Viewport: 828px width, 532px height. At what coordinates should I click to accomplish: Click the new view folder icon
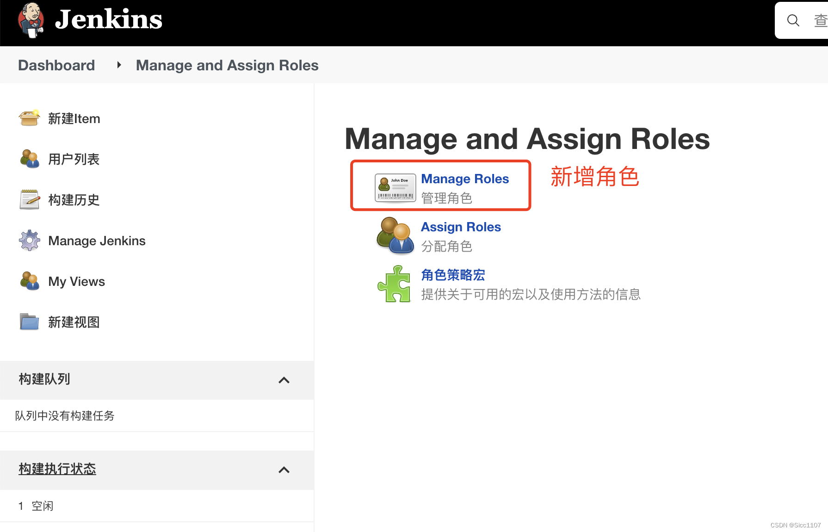[x=30, y=322]
